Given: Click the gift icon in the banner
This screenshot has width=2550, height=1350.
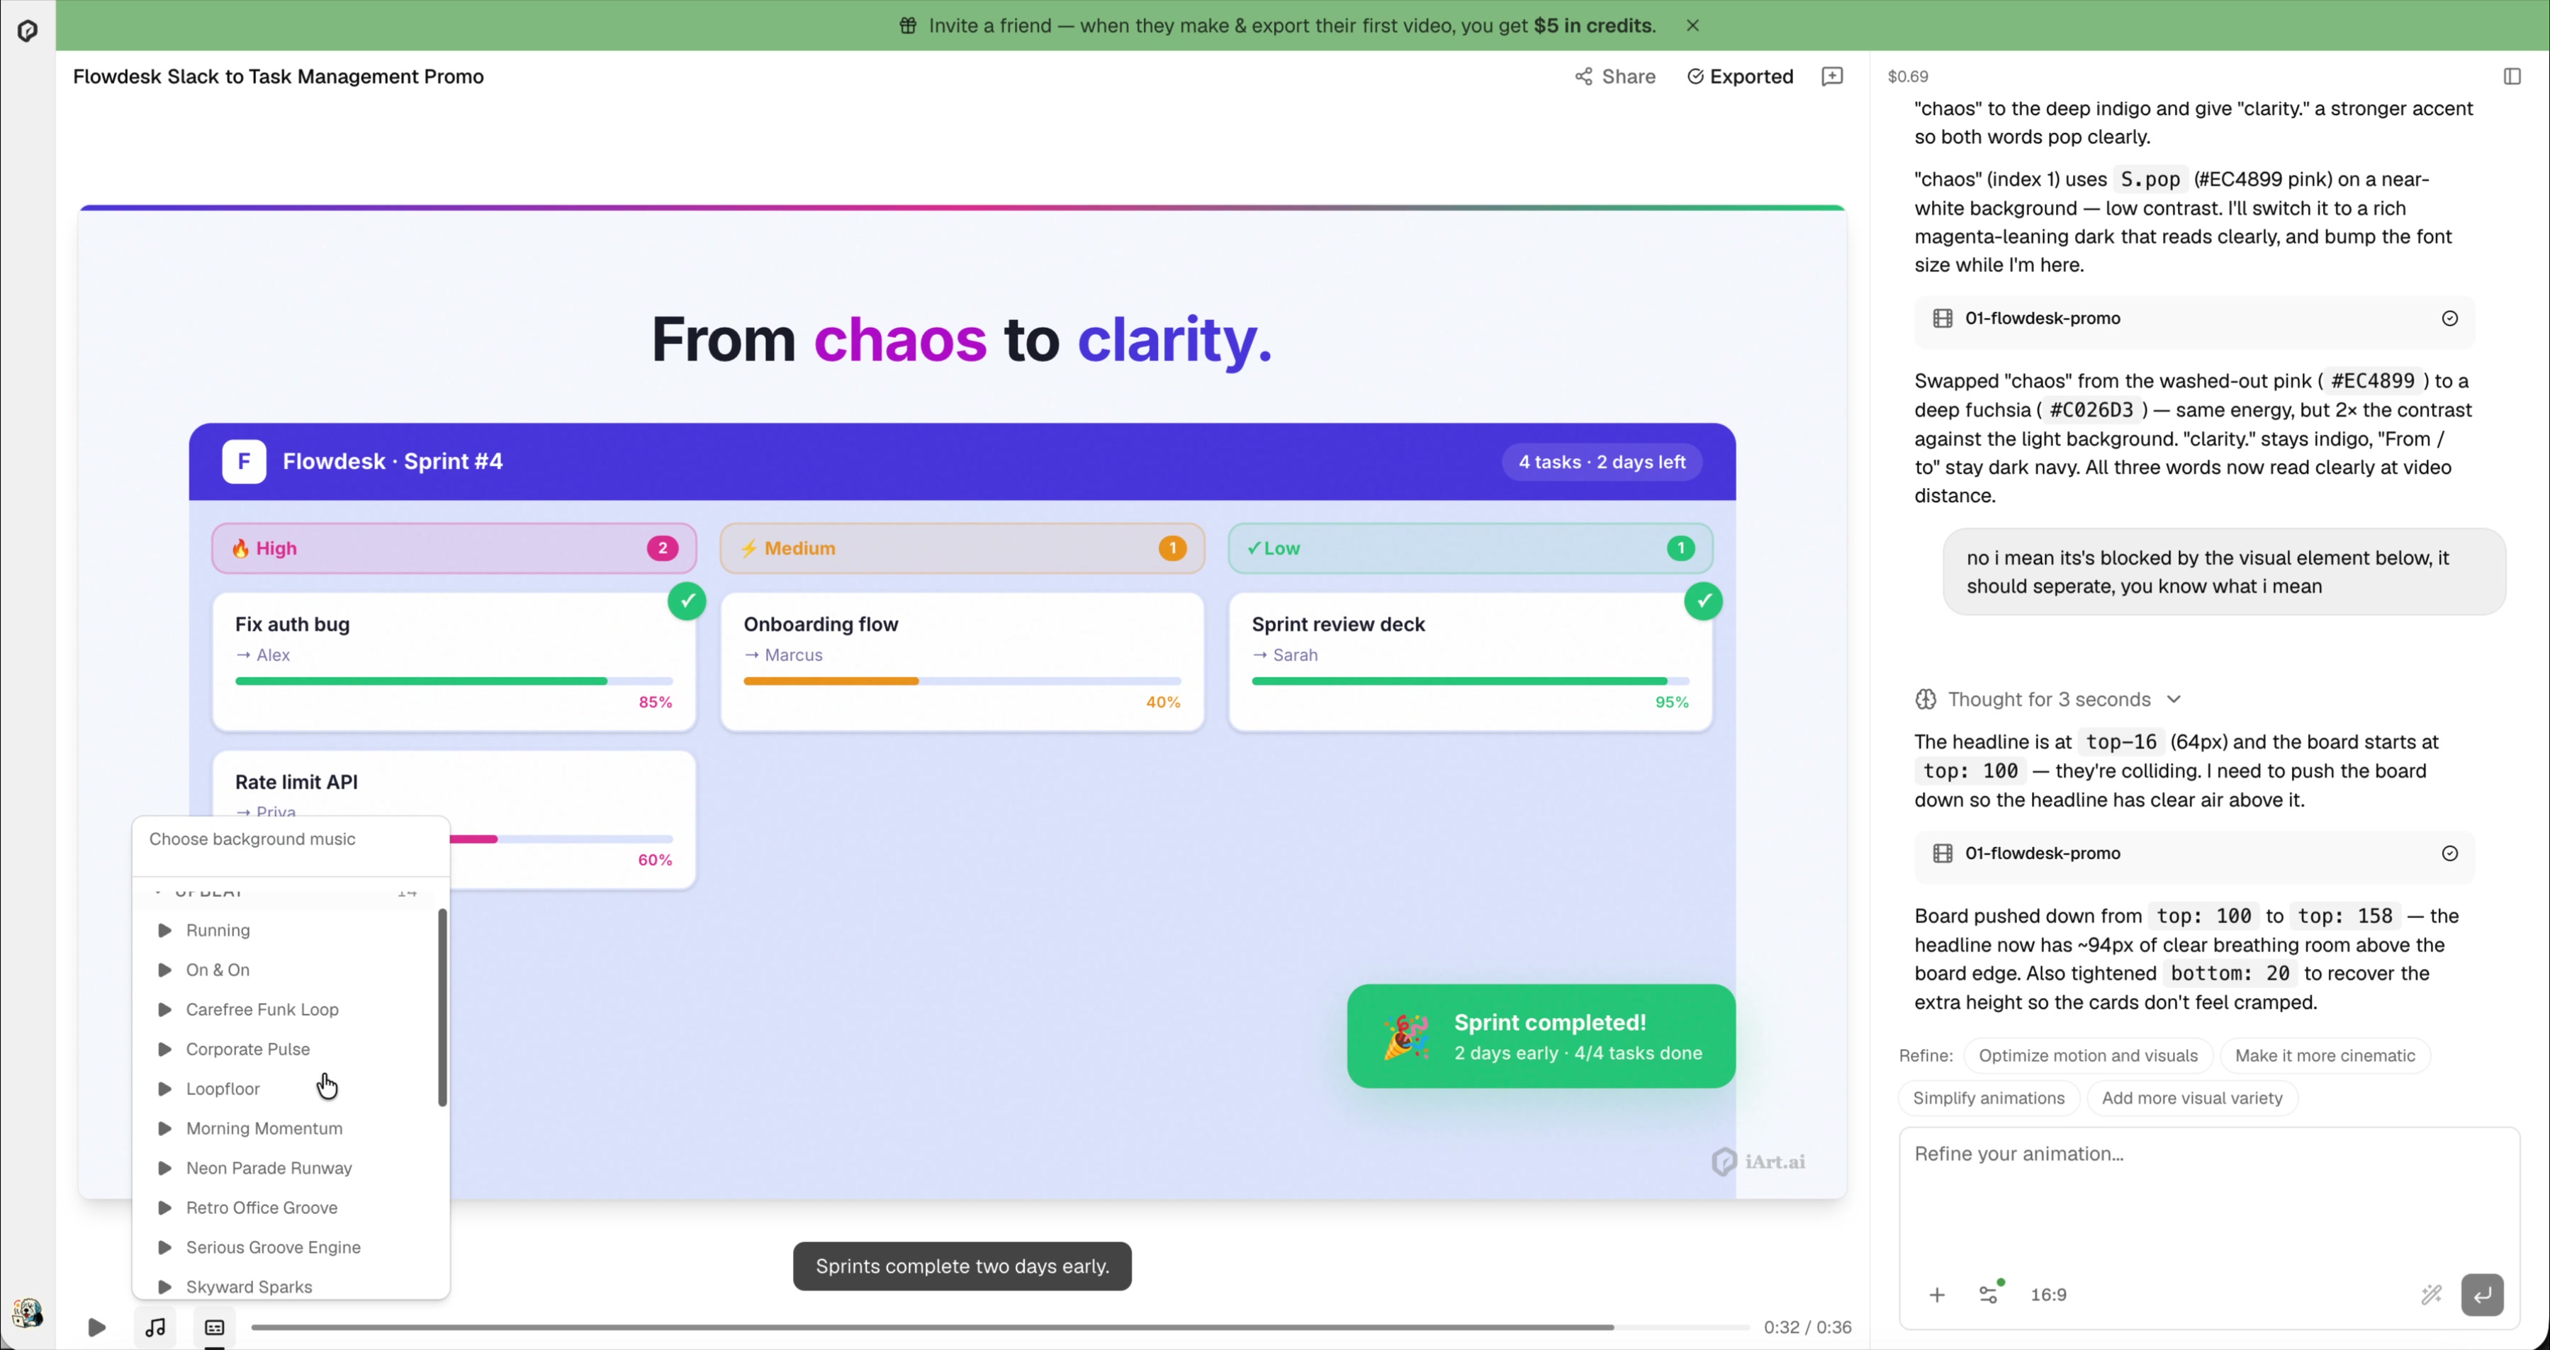Looking at the screenshot, I should coord(908,25).
